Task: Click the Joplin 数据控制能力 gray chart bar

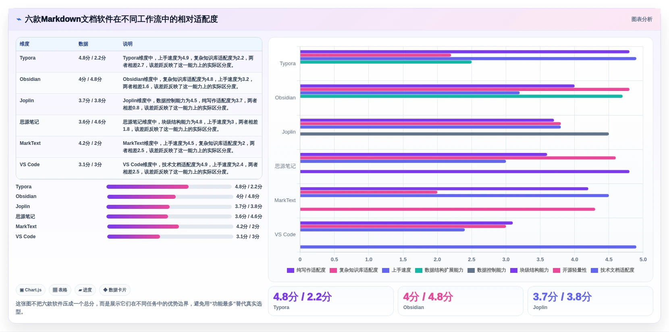Action: [454, 134]
